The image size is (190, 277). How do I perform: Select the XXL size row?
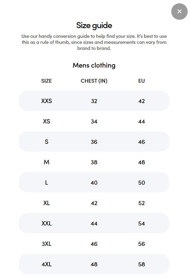coord(94,223)
